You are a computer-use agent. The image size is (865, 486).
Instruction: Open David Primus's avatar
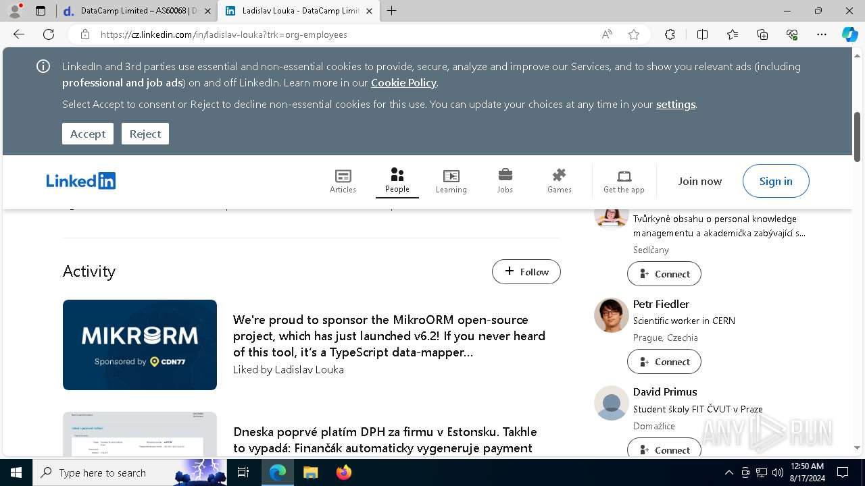point(612,403)
